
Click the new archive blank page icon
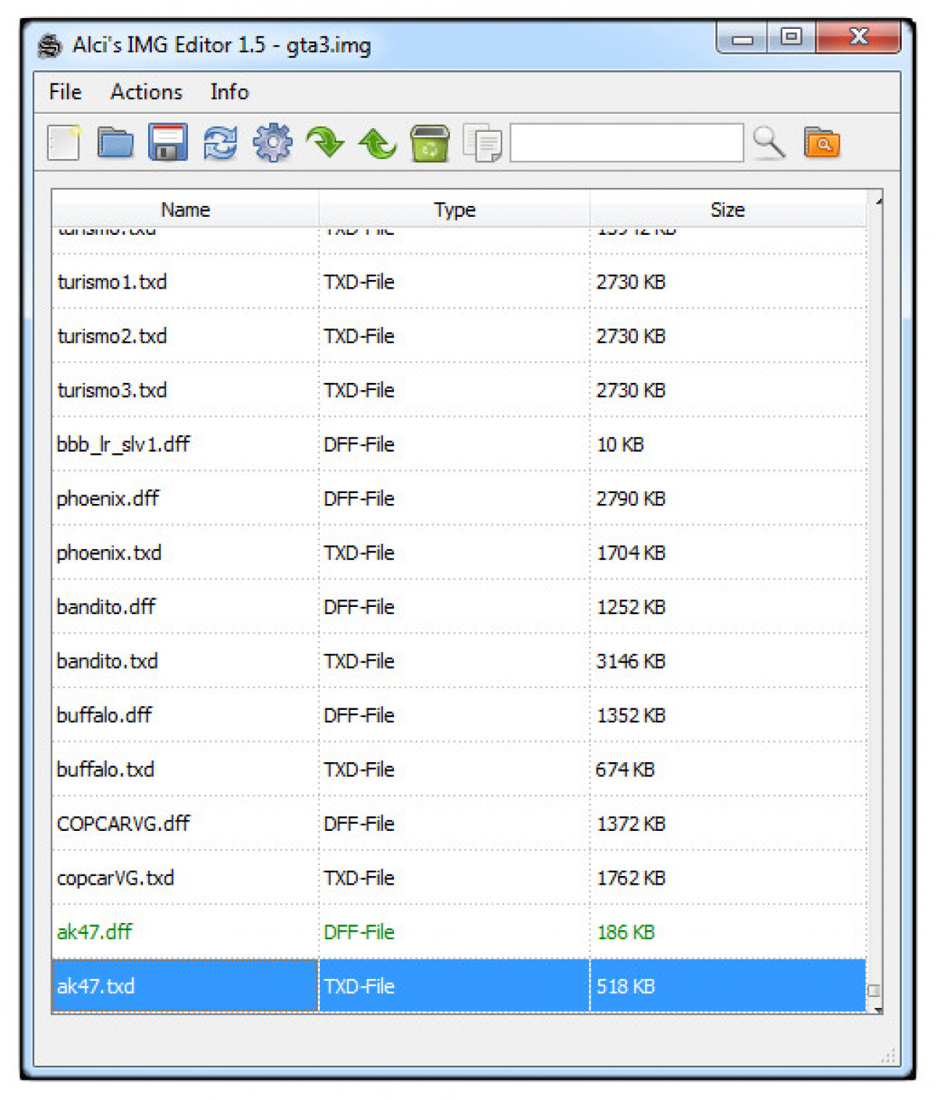point(63,143)
